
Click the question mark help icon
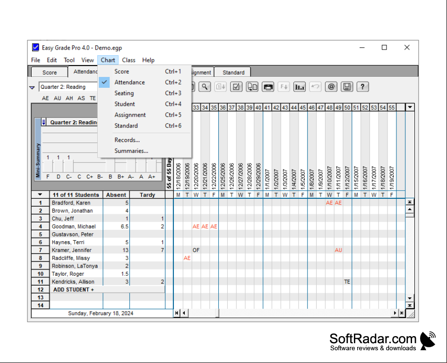pos(362,86)
